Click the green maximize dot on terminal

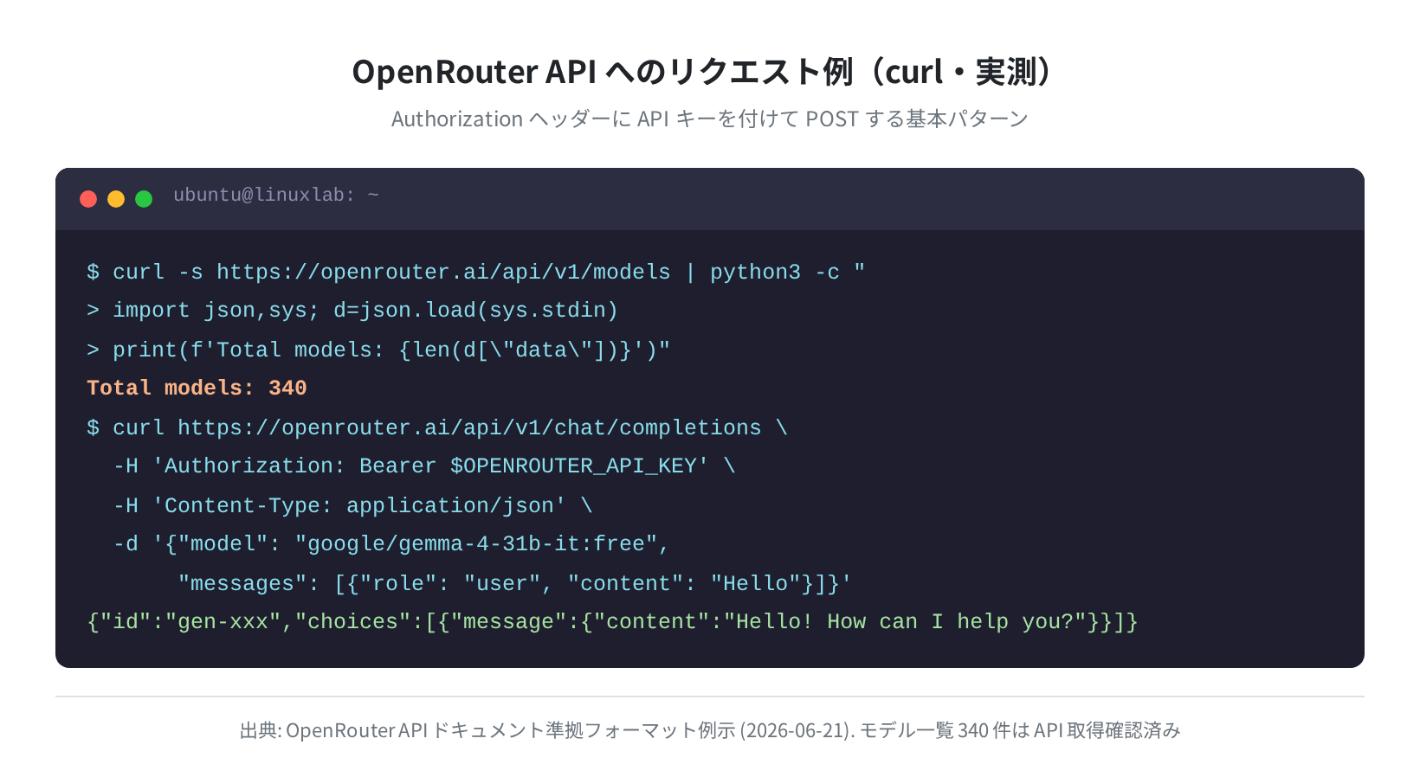point(144,199)
